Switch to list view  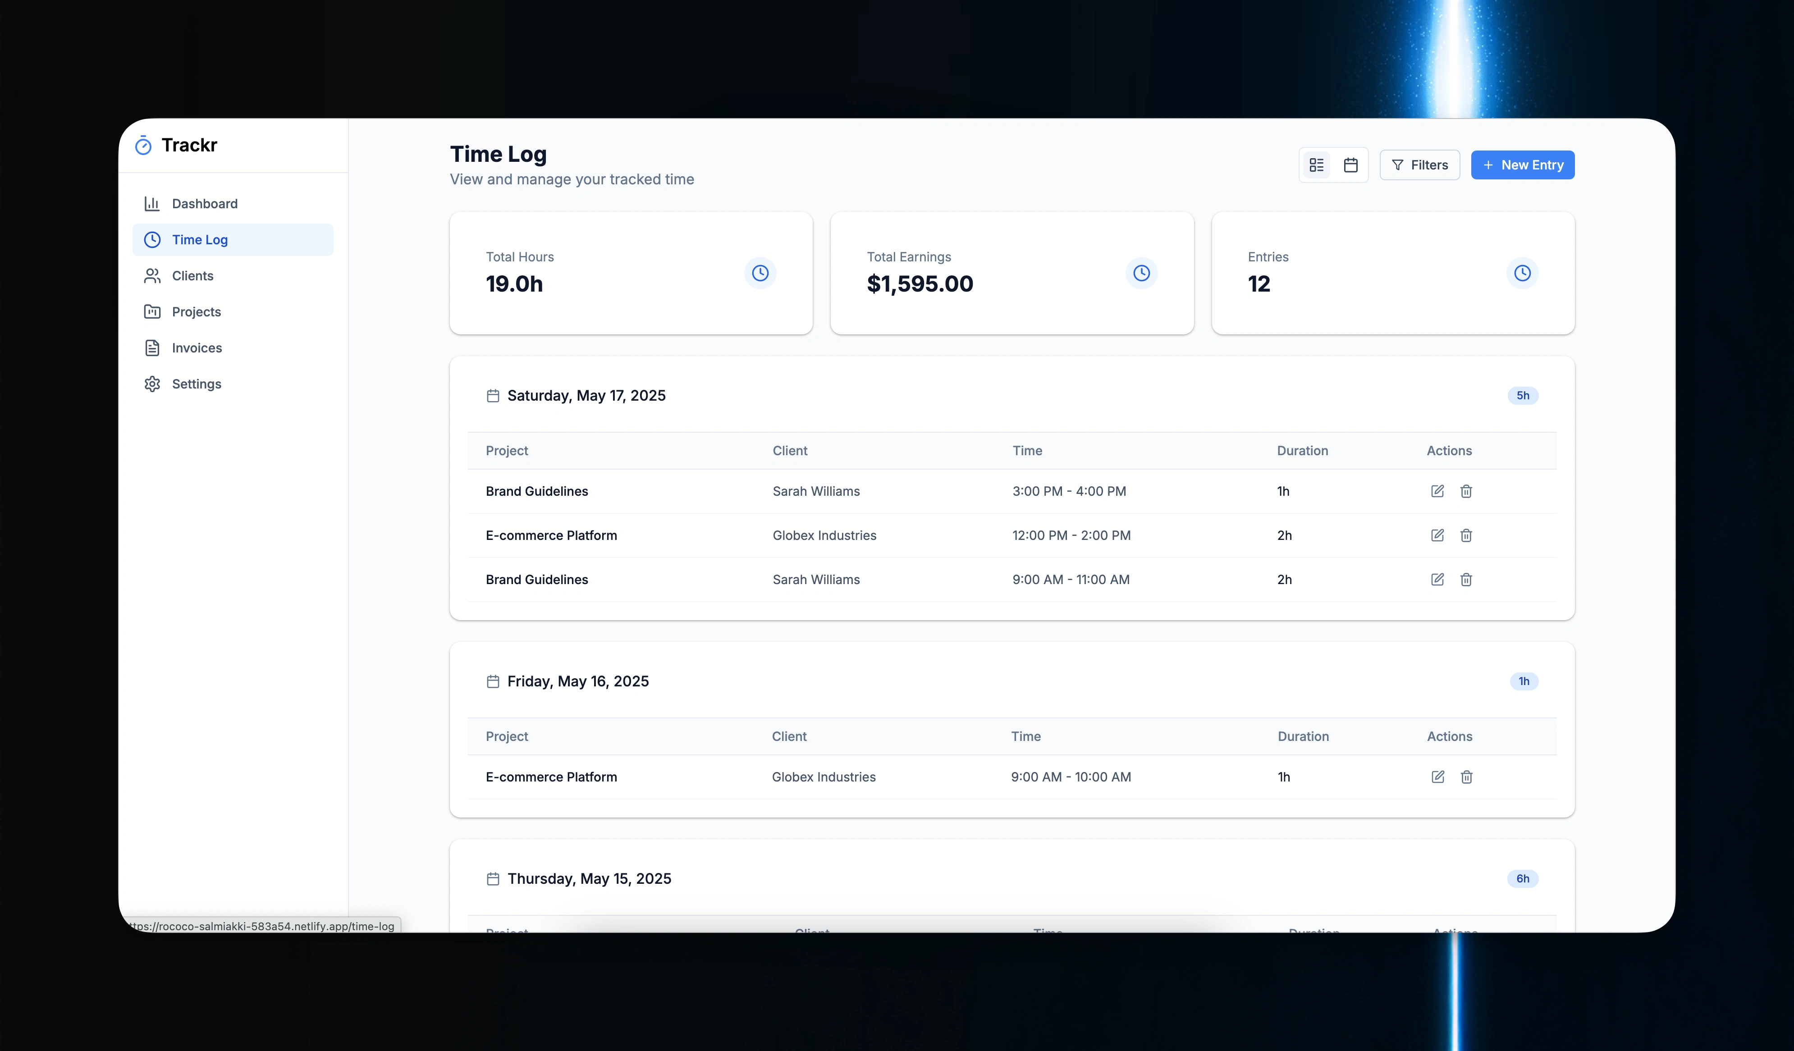click(x=1316, y=165)
